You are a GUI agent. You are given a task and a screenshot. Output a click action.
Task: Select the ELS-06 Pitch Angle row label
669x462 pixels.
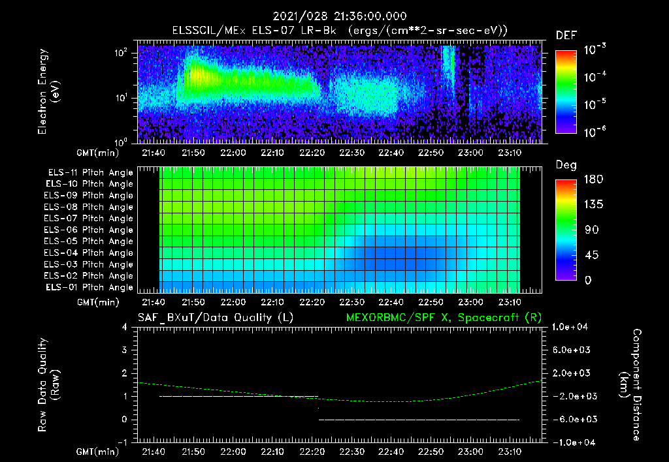click(89, 230)
